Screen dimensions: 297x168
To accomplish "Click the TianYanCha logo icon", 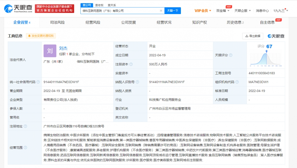I will point(8,9).
